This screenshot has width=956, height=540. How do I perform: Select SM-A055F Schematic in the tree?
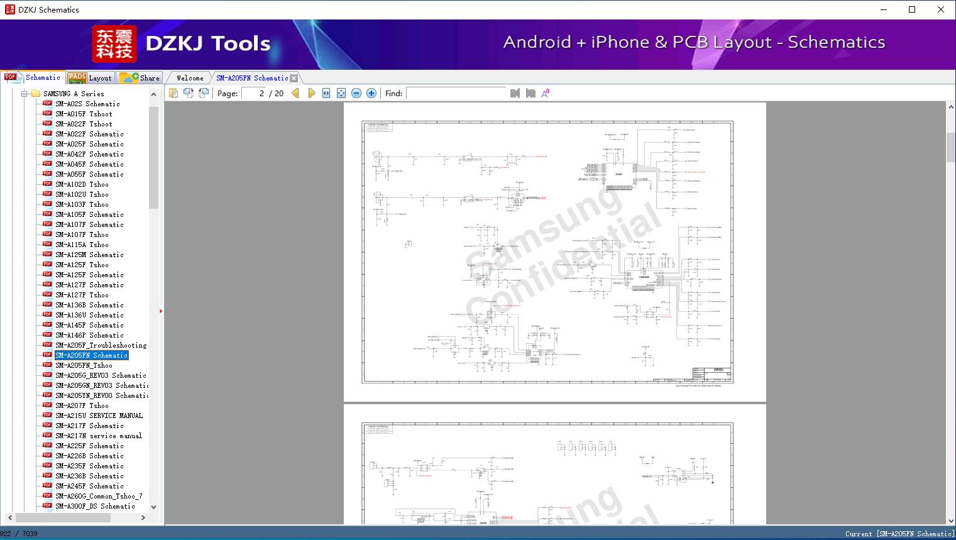point(89,174)
